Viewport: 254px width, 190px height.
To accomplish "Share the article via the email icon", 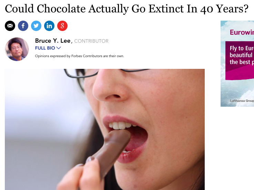I will tap(10, 26).
